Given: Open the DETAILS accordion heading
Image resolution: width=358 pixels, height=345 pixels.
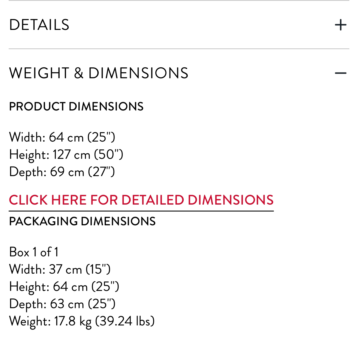Looking at the screenshot, I should point(39,25).
